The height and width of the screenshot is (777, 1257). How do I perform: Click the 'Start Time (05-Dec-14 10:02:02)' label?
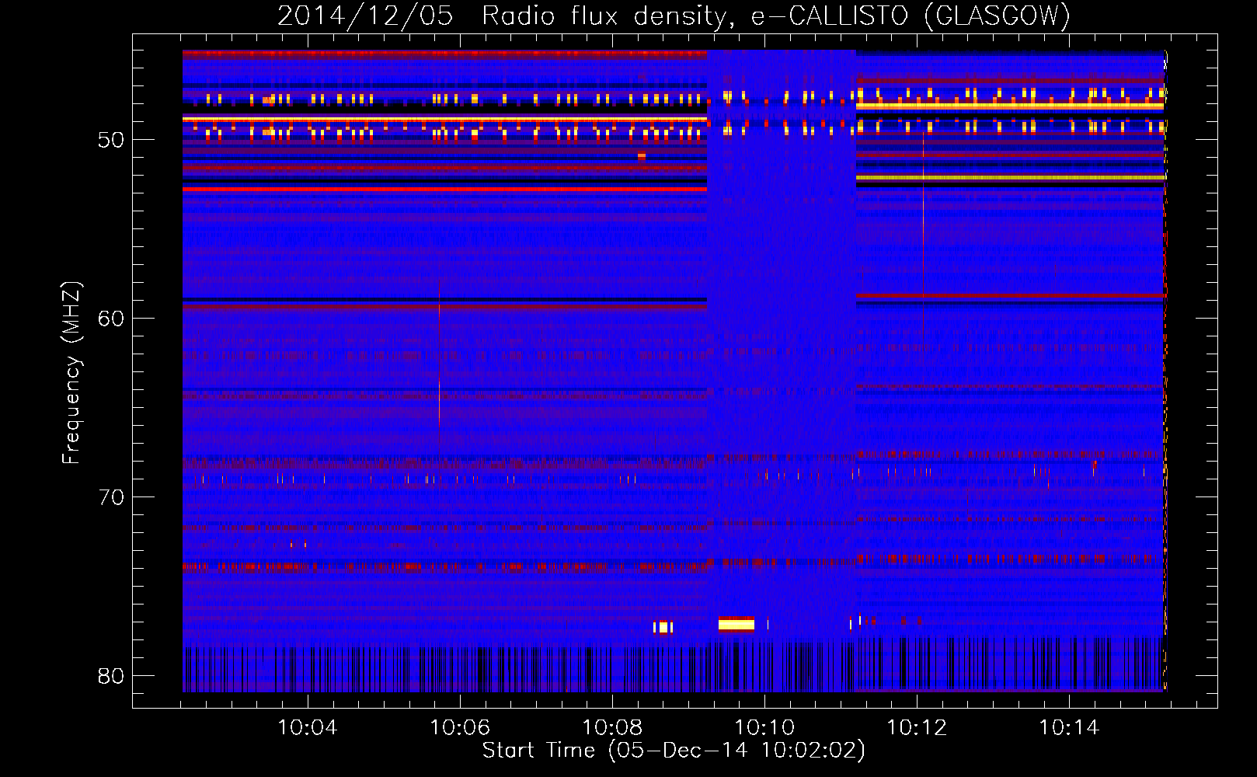[x=674, y=751]
